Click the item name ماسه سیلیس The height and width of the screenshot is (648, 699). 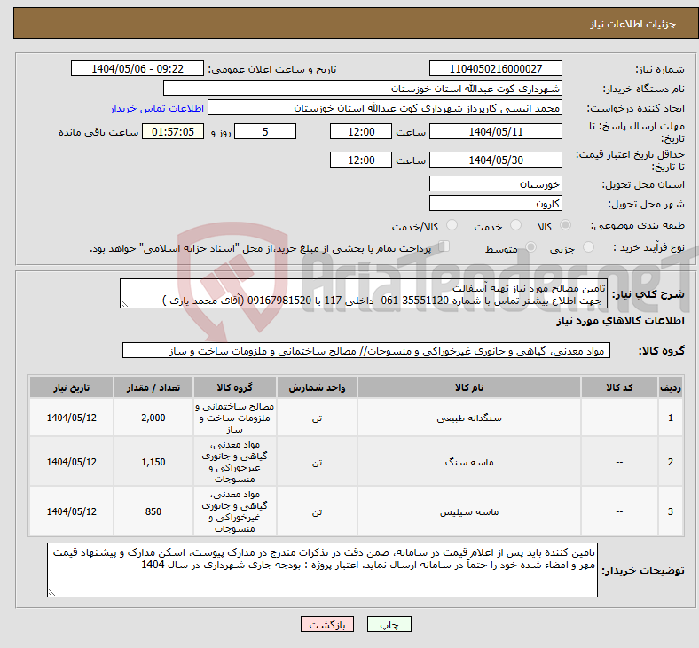click(x=469, y=511)
